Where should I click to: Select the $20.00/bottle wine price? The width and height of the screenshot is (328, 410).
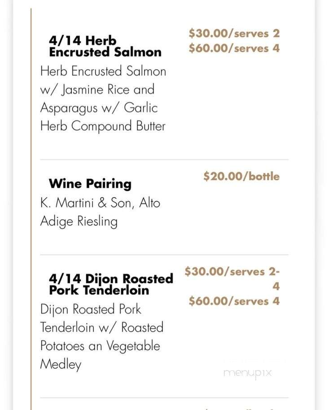(x=241, y=176)
